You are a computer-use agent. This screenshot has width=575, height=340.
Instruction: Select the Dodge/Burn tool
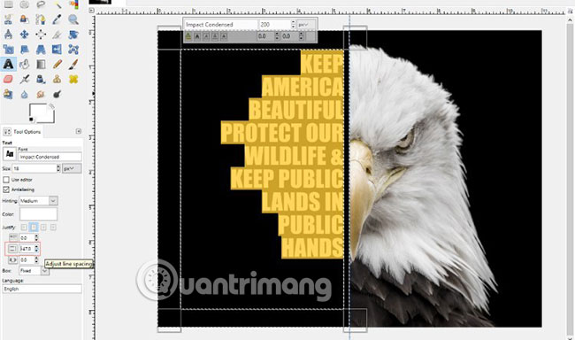(57, 94)
